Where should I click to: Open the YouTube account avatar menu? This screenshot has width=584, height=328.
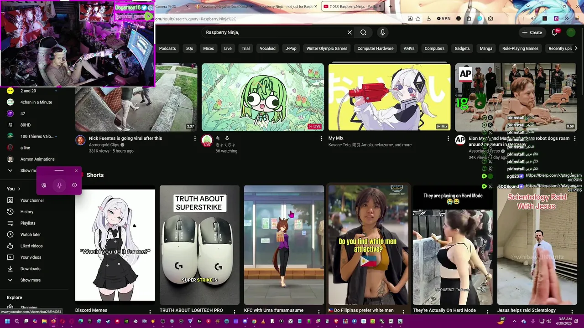(571, 32)
